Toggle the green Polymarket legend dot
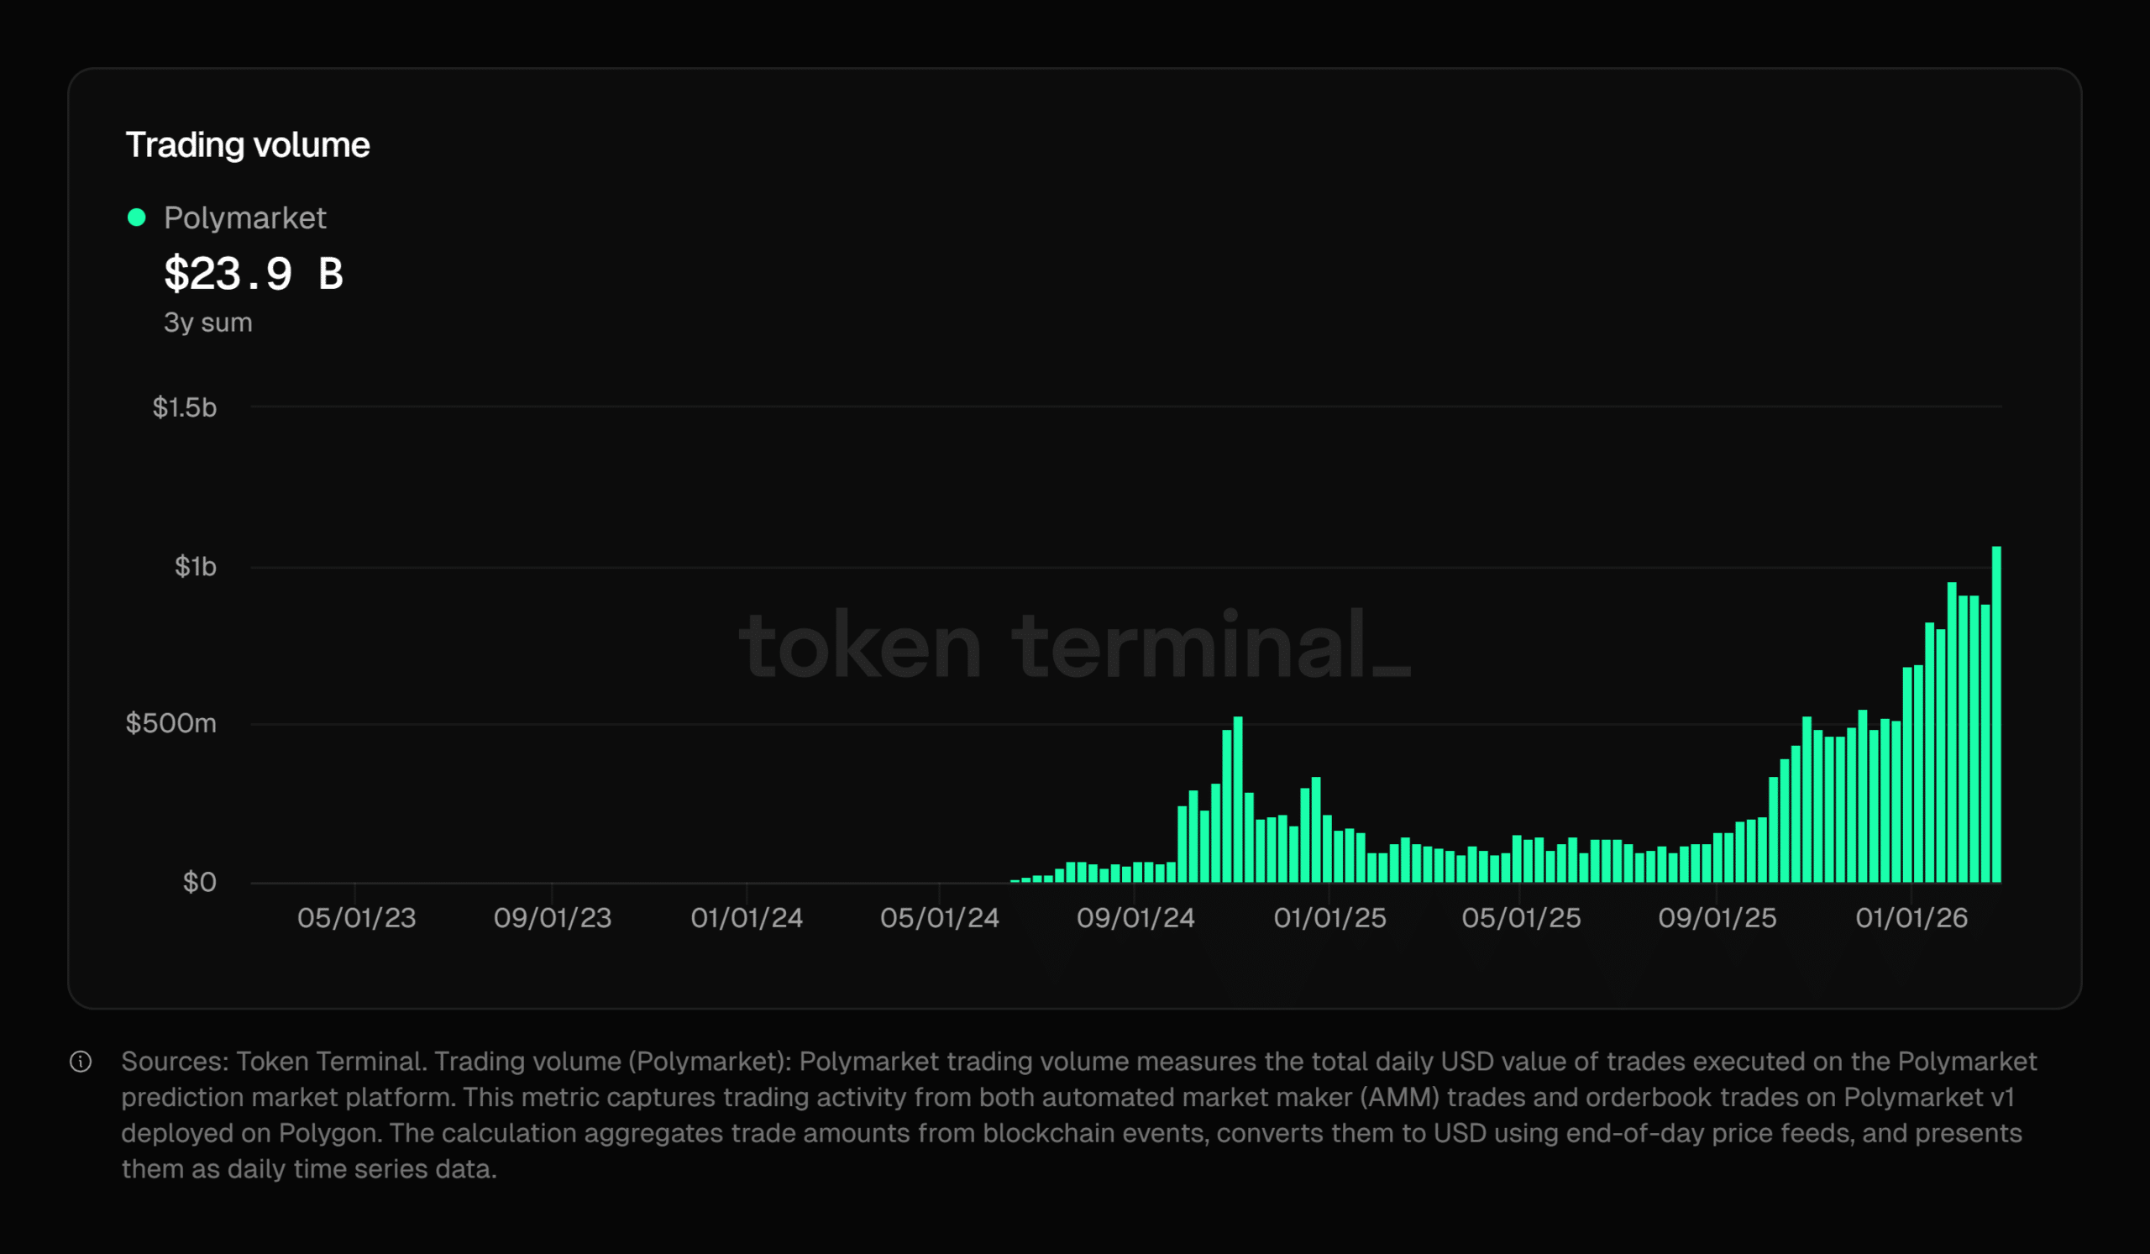 tap(139, 218)
